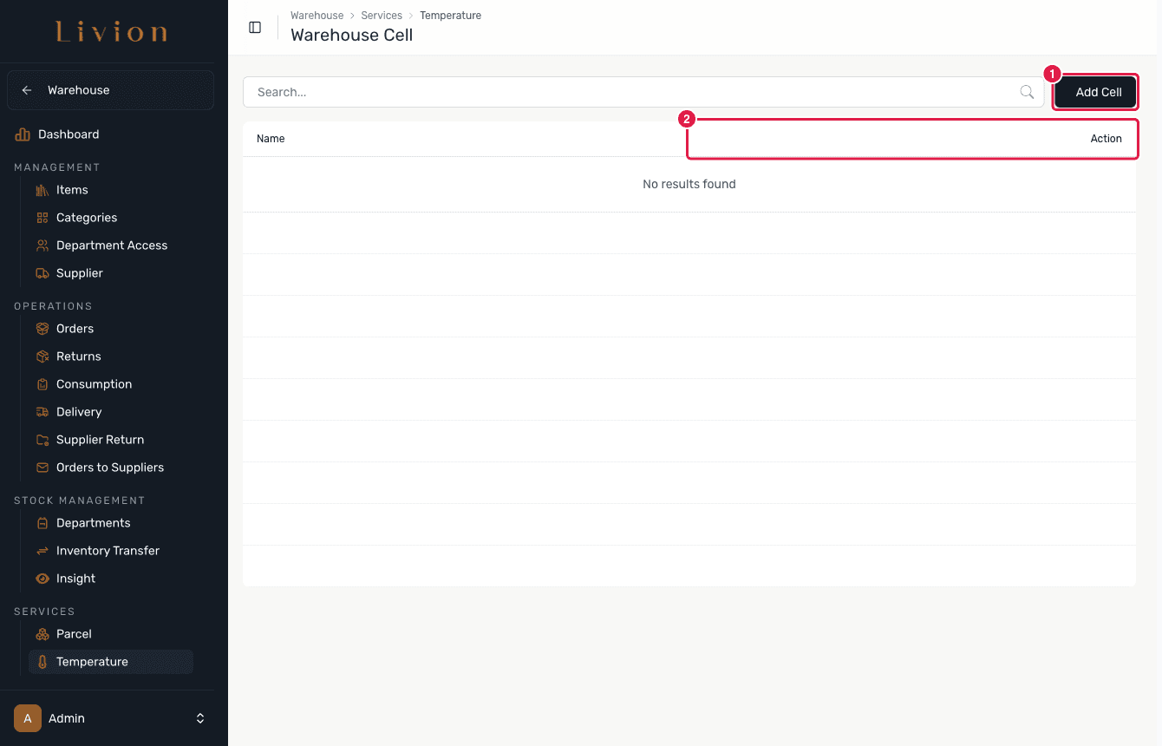The height and width of the screenshot is (746, 1162).
Task: Focus the Search input field
Action: pos(643,92)
